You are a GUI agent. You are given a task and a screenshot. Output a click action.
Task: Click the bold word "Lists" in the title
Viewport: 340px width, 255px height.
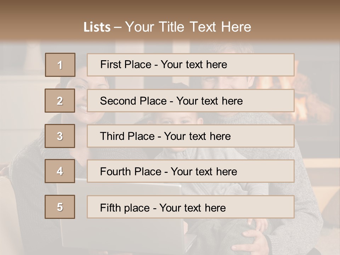[97, 27]
